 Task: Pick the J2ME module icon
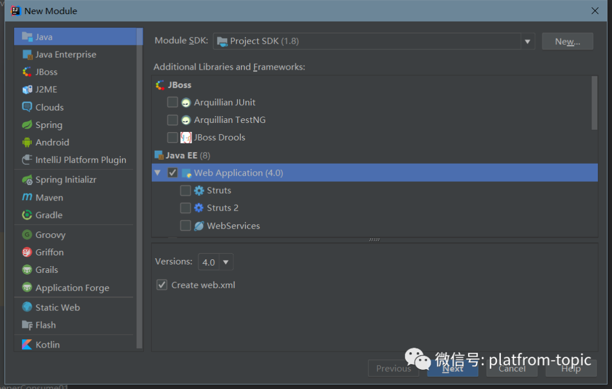click(x=27, y=89)
